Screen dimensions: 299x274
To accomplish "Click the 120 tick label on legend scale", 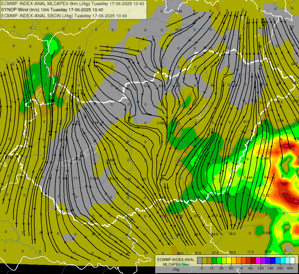I will pyautogui.click(x=261, y=268).
